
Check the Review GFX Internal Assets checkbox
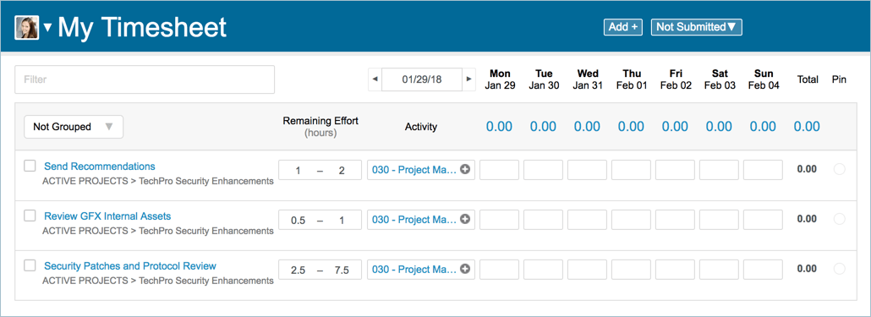[30, 216]
